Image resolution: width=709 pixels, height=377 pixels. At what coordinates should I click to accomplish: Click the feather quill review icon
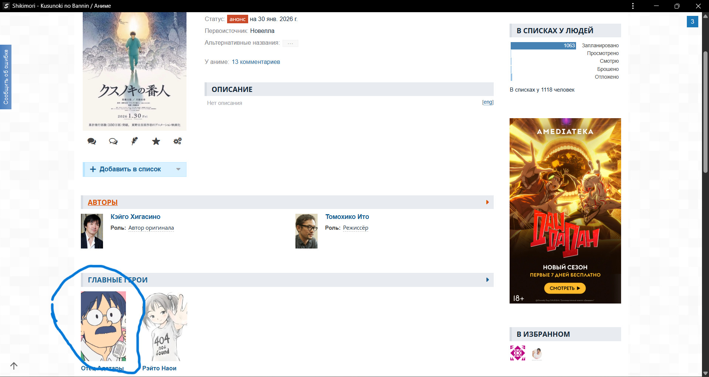coord(134,141)
